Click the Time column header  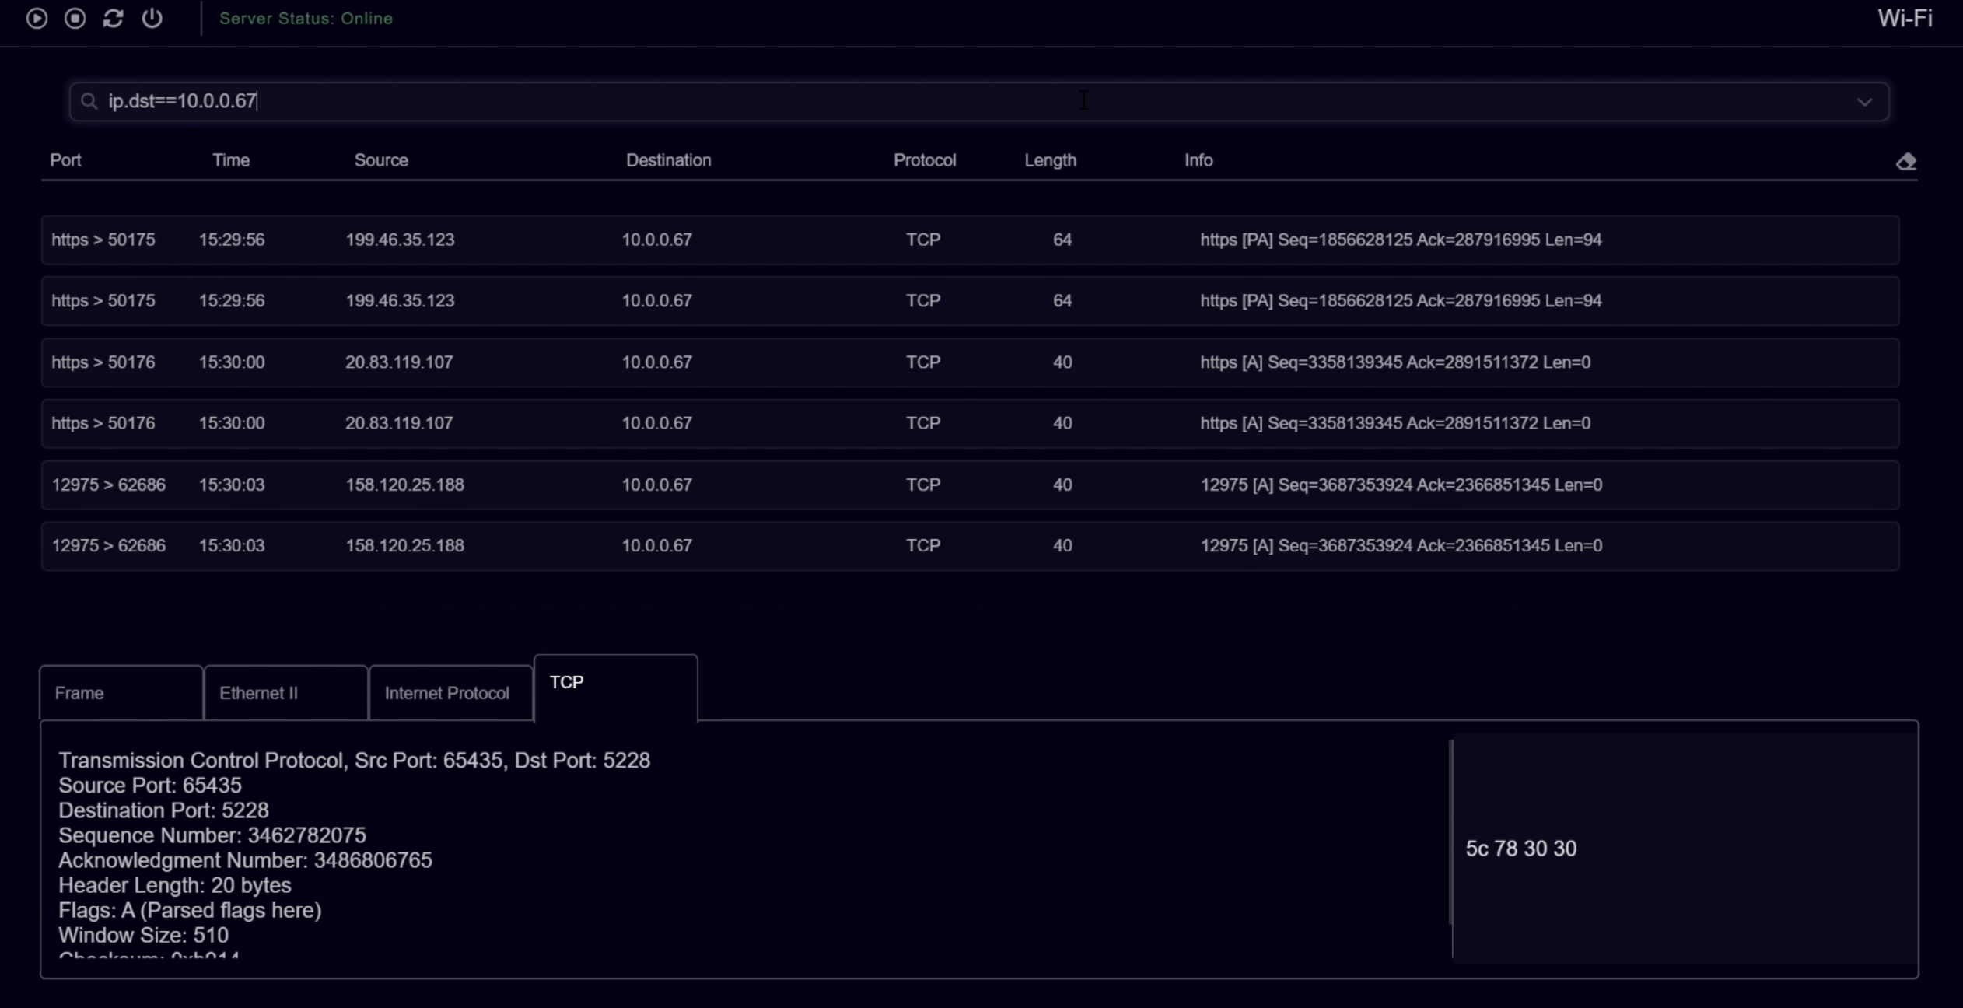[x=231, y=160]
